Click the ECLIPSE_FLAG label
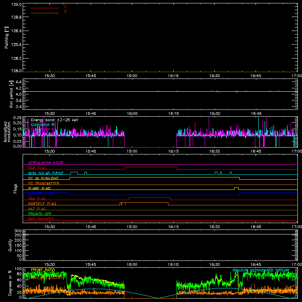This screenshot has width=302, height=302. point(41,194)
